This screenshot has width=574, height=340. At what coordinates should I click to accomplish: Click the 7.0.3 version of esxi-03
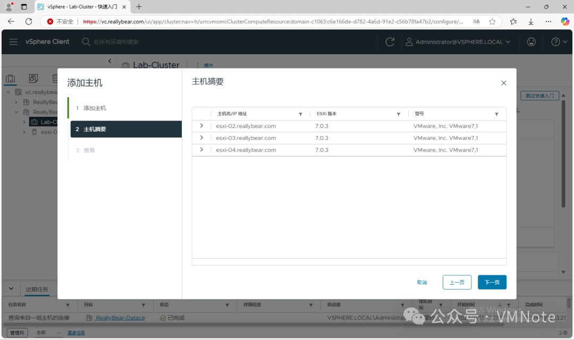click(322, 138)
